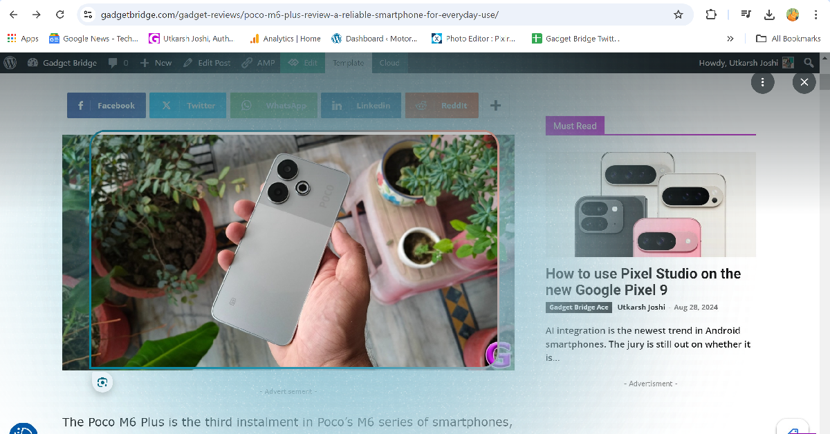Open the Apps bookmark shortcut

[23, 39]
